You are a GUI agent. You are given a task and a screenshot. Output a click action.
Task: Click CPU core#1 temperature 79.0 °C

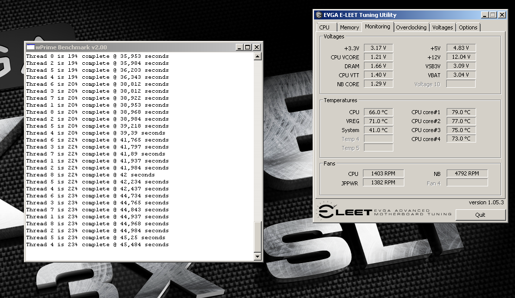(461, 112)
